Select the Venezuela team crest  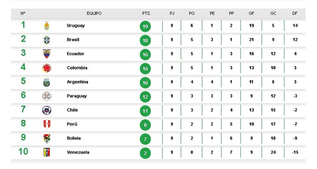click(x=47, y=153)
